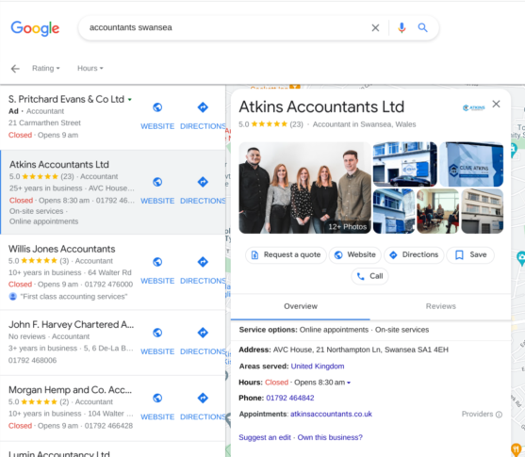The height and width of the screenshot is (457, 525).
Task: Call Atkins Accountants using the Call button
Action: click(369, 276)
